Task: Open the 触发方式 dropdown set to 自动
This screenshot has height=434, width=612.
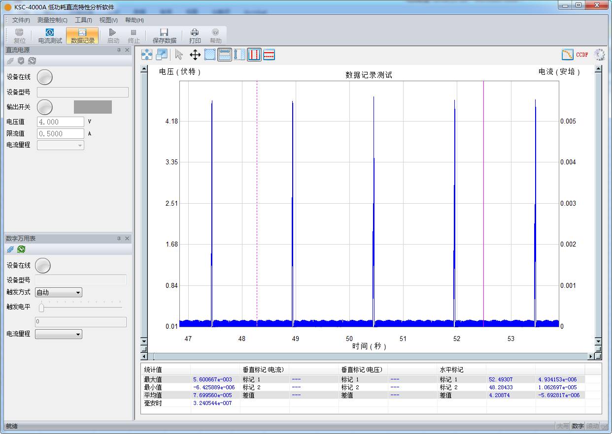Action: (59, 292)
